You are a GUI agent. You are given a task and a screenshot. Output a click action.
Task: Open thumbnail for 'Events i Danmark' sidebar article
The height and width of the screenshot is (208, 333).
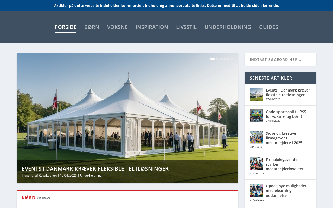tap(256, 94)
